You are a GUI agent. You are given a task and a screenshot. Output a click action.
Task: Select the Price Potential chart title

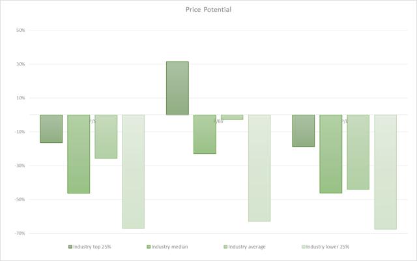point(208,10)
